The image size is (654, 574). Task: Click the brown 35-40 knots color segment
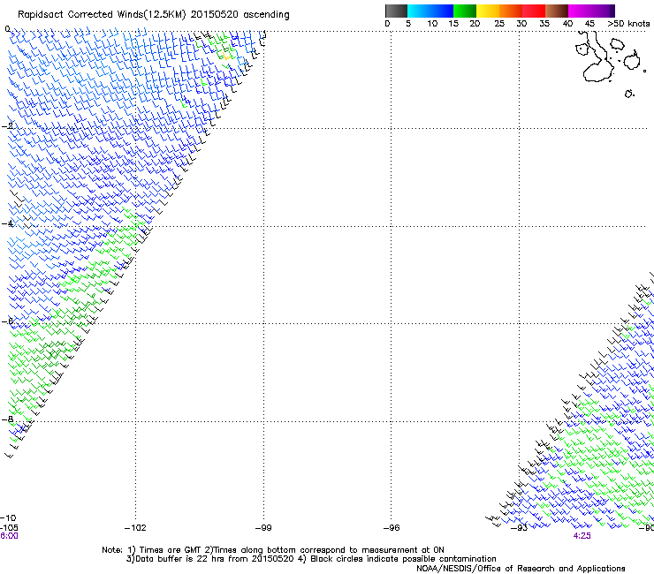pos(557,11)
